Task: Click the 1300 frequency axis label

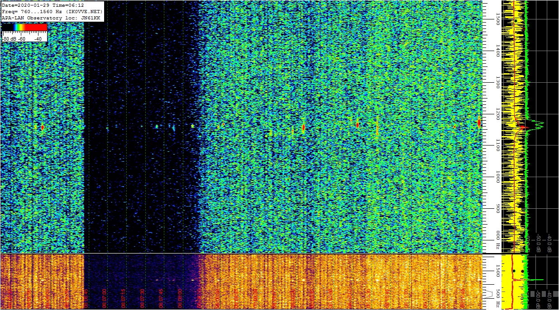Action: [x=497, y=82]
